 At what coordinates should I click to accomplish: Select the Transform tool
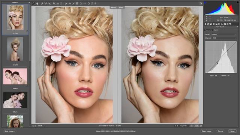[x=61, y=3]
